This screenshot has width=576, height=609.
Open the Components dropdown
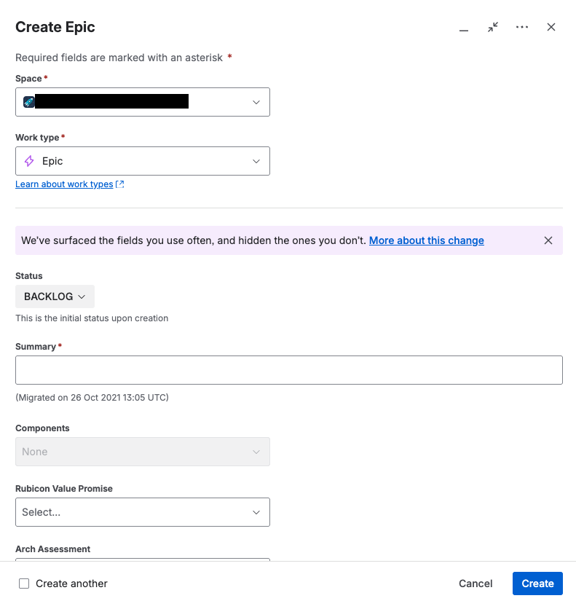click(143, 452)
